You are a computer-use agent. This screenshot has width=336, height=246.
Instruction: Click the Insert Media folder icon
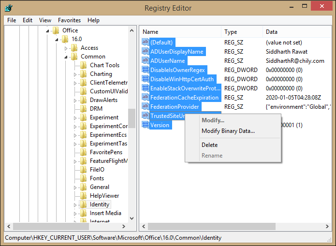point(83,213)
